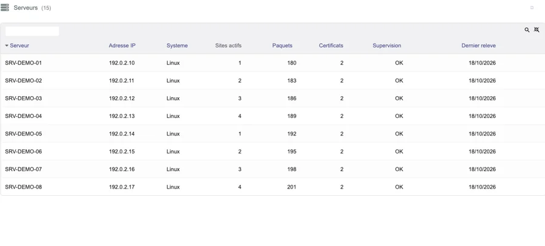Click the Serveurs page title

click(x=25, y=8)
